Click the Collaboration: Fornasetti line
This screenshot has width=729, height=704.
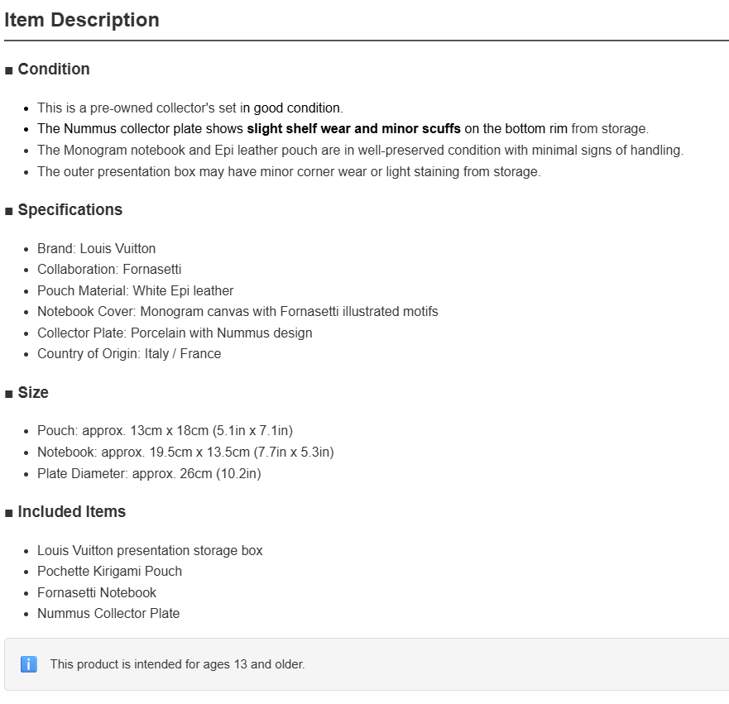[109, 270]
